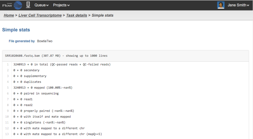Viewport: 253px width, 139px height.
Task: Open the Jane Smith account menu
Action: pos(238,5)
